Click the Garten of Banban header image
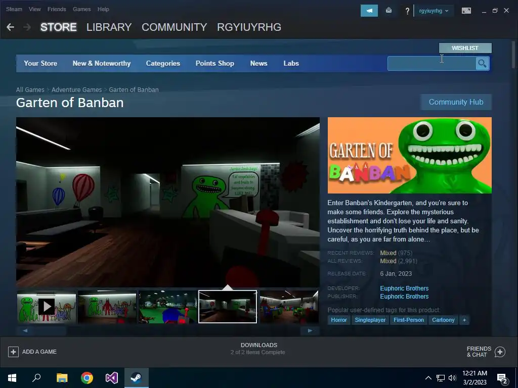Image resolution: width=518 pixels, height=388 pixels. pos(410,155)
